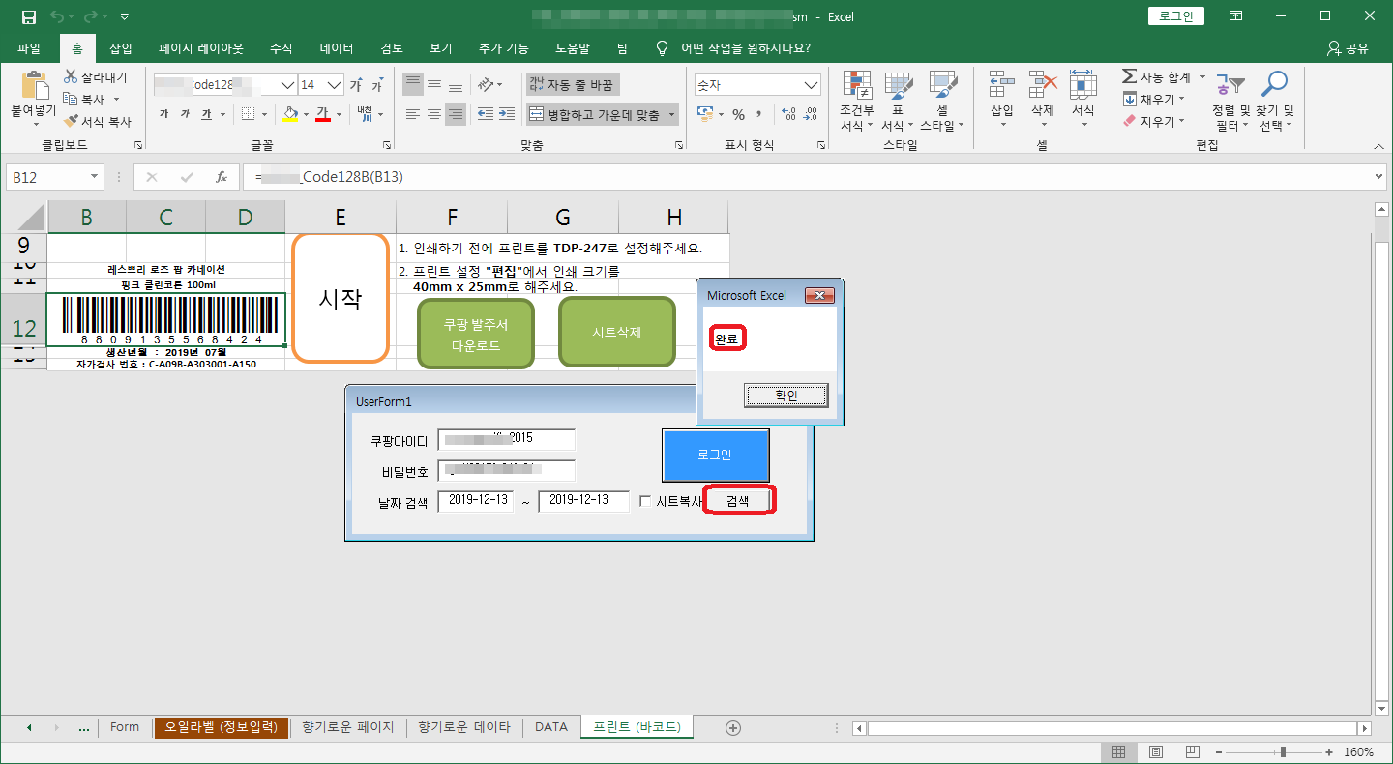1393x764 pixels.
Task: Switch to the 페이지 레이아웃 ribbon tab
Action: (201, 48)
